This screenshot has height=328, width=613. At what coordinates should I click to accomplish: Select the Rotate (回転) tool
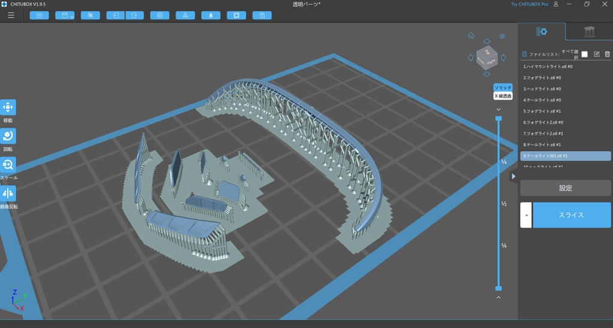pyautogui.click(x=8, y=136)
